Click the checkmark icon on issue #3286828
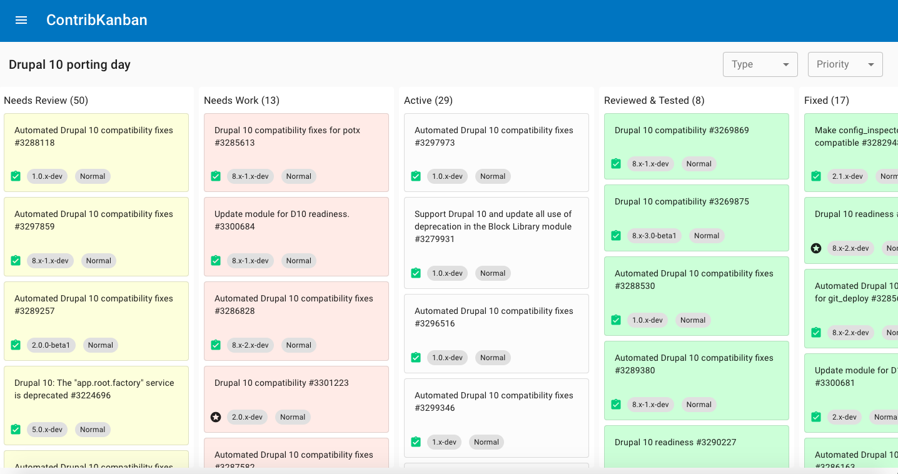Viewport: 898px width, 474px height. 216,345
